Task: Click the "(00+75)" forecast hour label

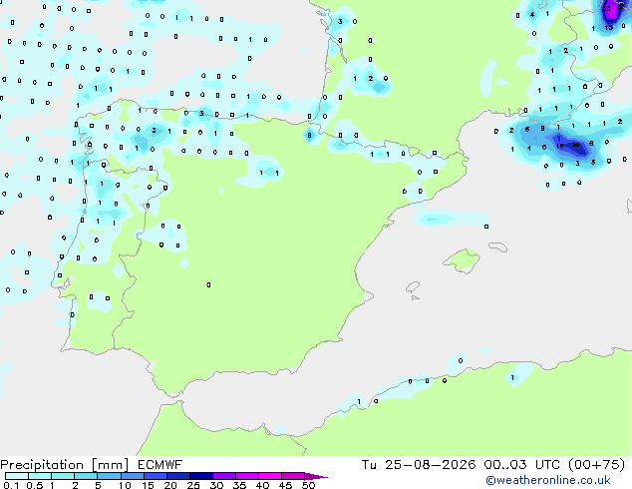Action: click(x=597, y=465)
